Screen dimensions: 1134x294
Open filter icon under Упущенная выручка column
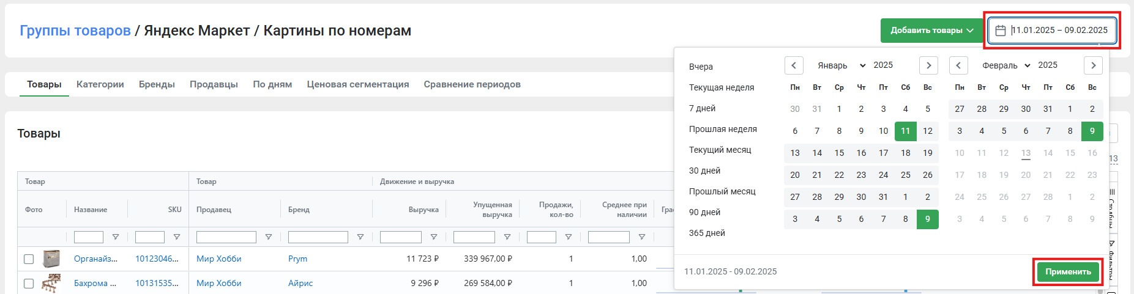point(507,237)
